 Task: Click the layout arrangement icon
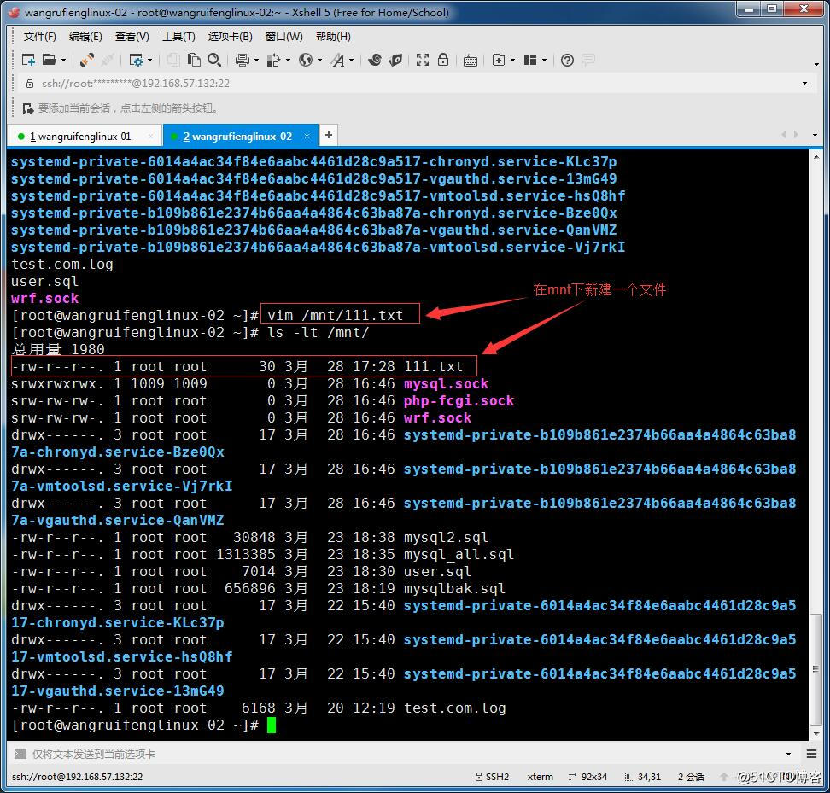[x=530, y=60]
